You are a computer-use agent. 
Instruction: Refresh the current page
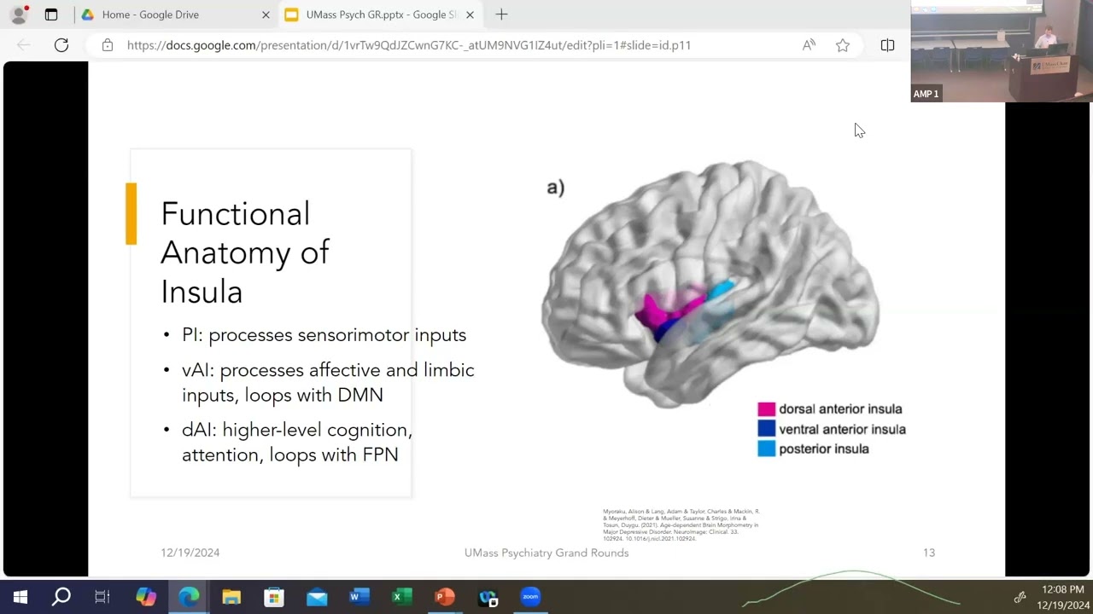[x=61, y=45]
